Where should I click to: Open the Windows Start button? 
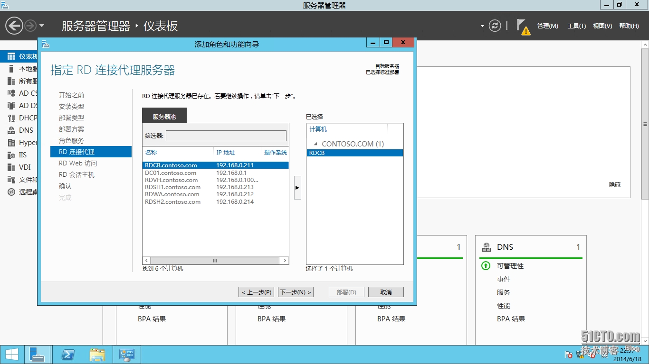click(x=11, y=355)
